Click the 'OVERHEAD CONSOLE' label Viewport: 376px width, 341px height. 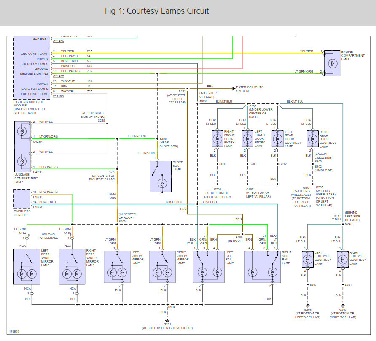[x=22, y=213]
